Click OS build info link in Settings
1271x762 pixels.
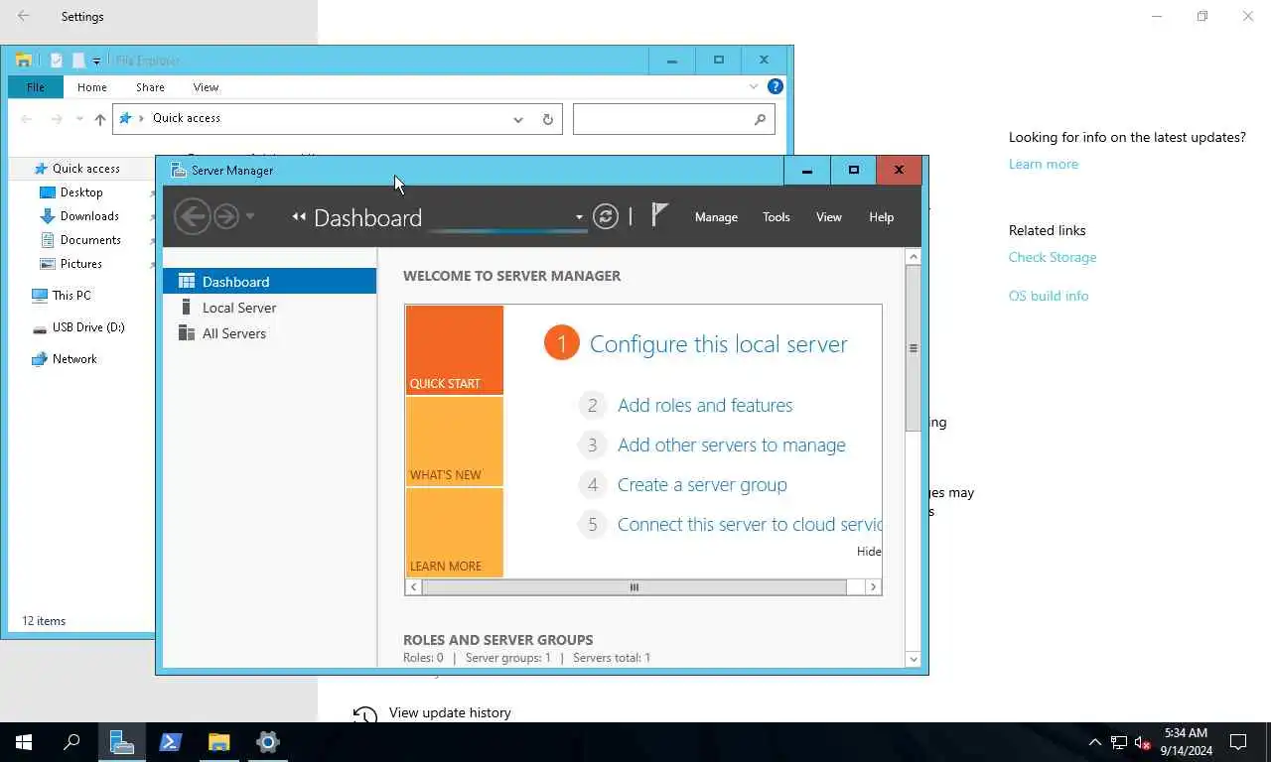tap(1049, 296)
